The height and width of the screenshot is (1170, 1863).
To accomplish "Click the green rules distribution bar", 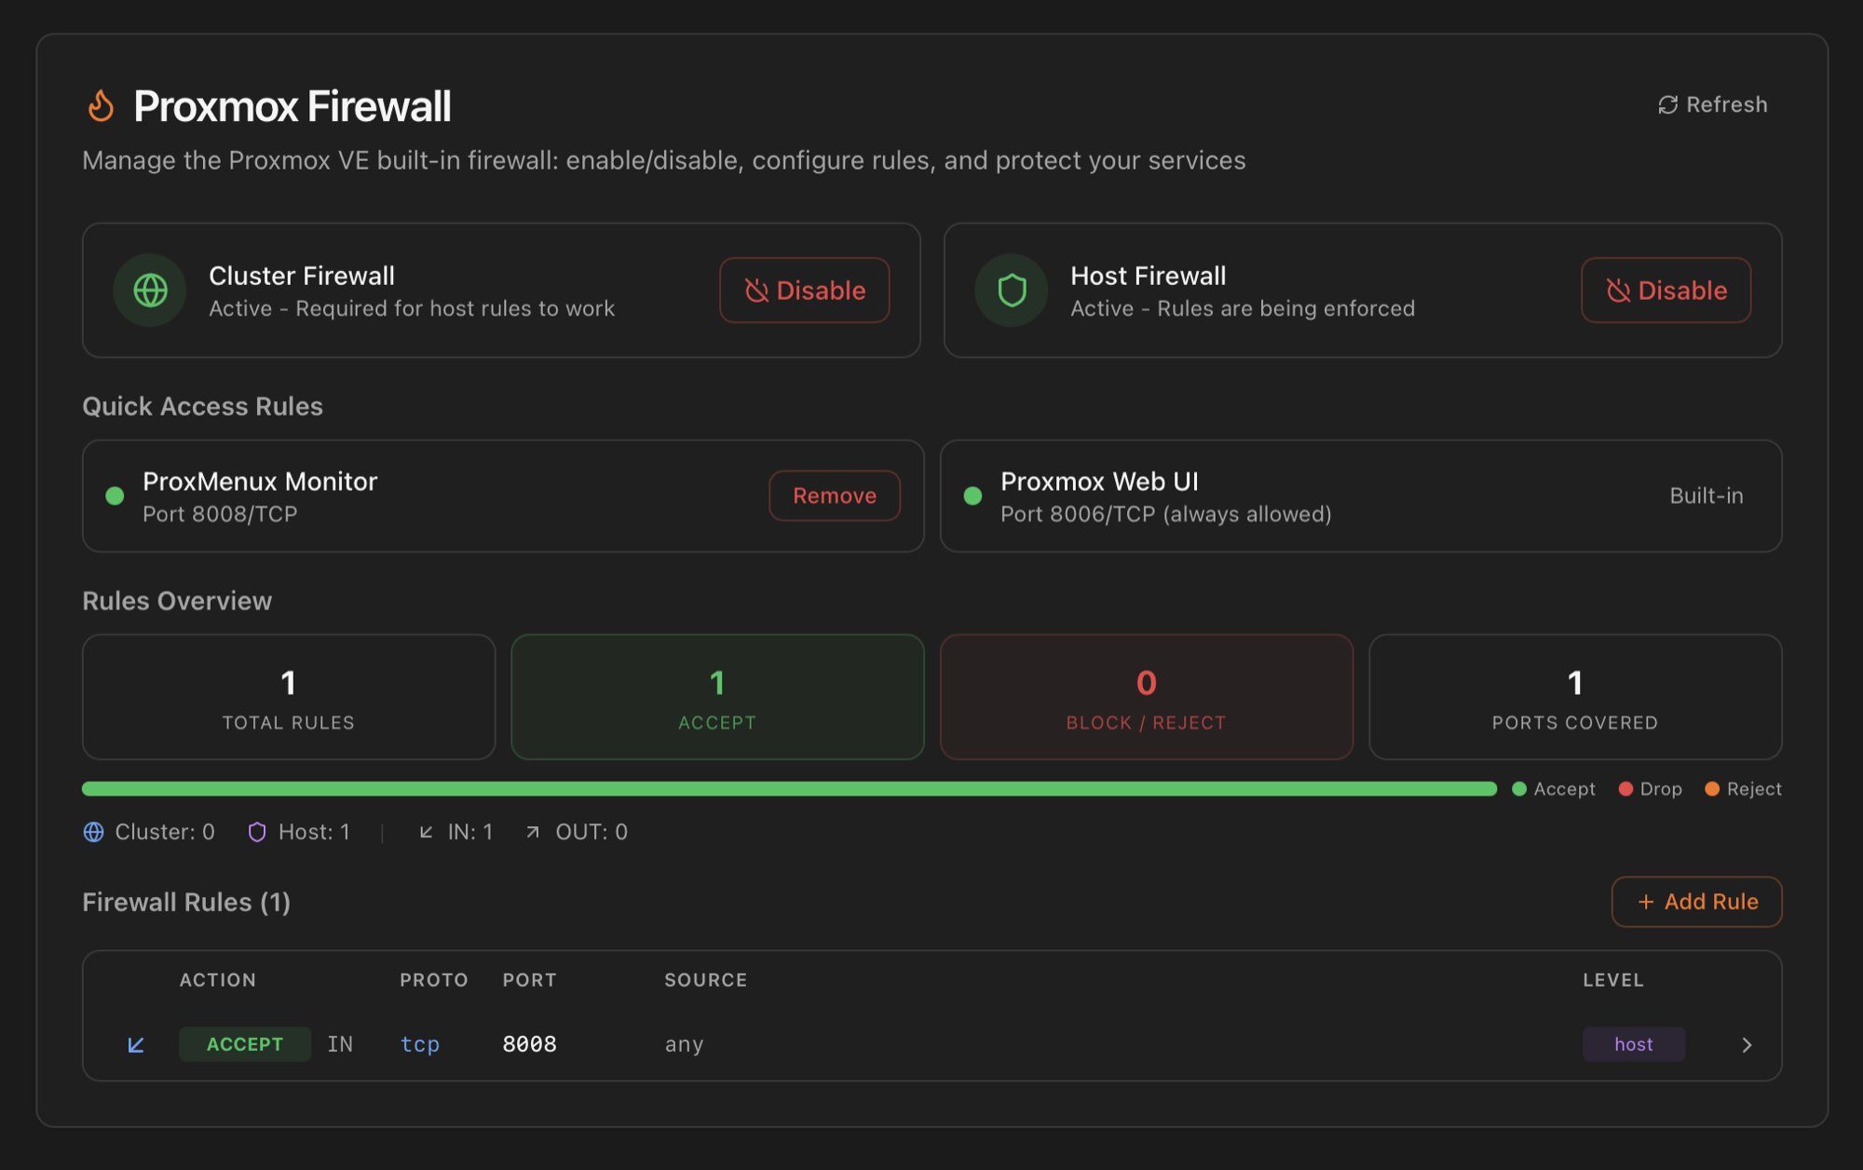I will point(789,789).
